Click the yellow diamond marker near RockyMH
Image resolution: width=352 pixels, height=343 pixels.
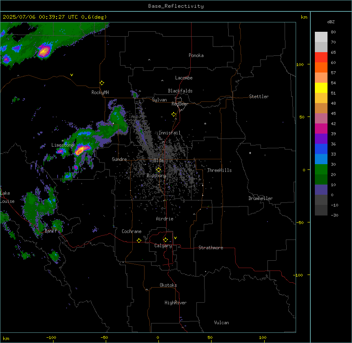point(102,83)
